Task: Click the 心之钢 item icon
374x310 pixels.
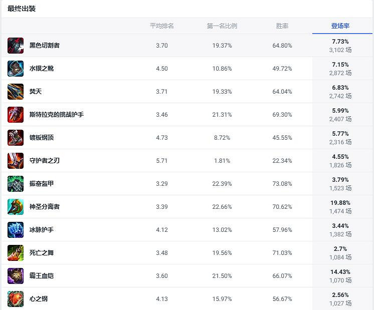Action: pyautogui.click(x=16, y=299)
